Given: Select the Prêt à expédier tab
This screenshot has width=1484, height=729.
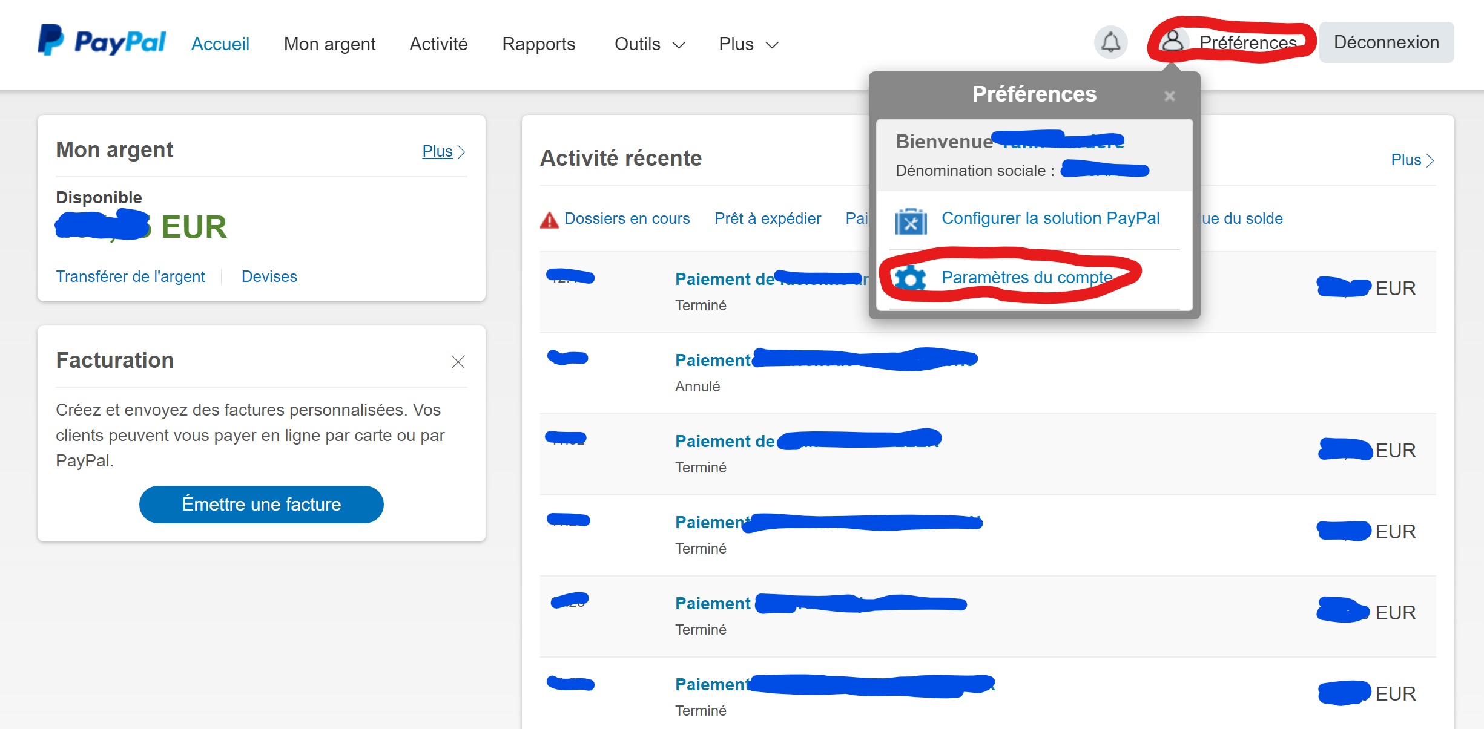Looking at the screenshot, I should point(767,218).
